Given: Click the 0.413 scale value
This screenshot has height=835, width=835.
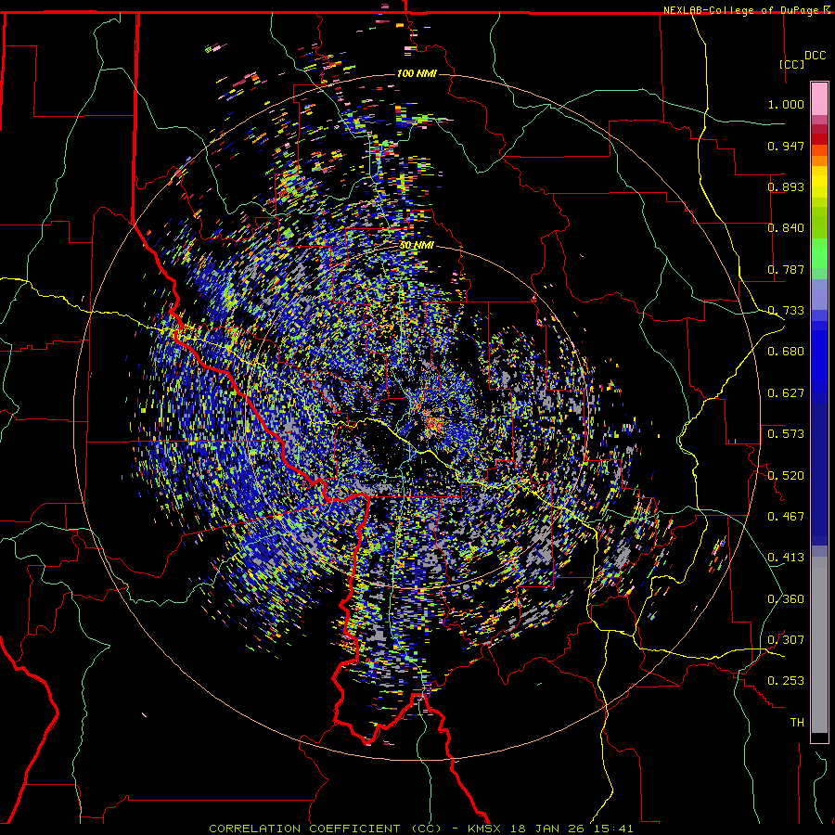Looking at the screenshot, I should click(786, 558).
